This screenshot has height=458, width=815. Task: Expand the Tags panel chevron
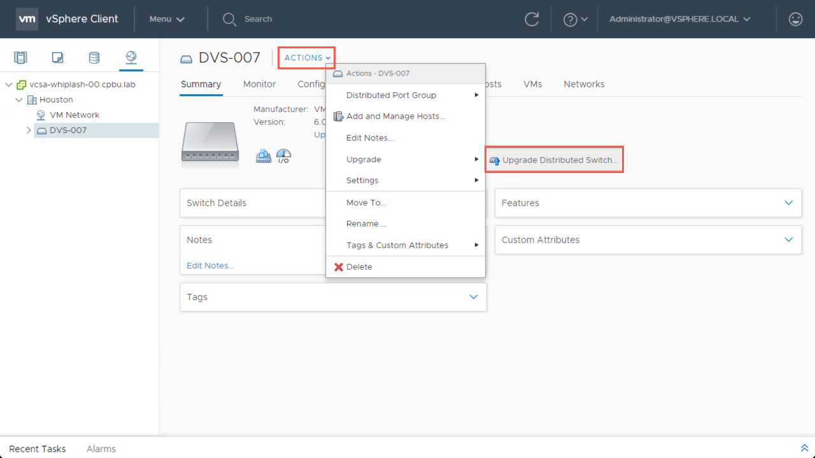pyautogui.click(x=474, y=297)
